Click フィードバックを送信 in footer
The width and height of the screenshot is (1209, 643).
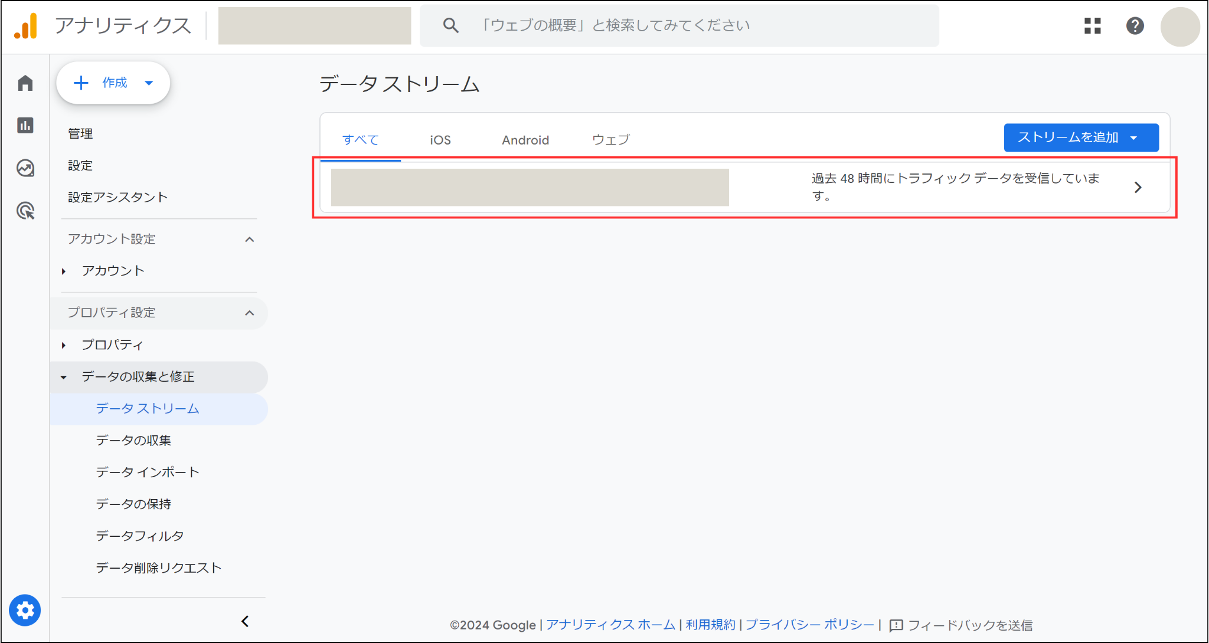(x=970, y=625)
